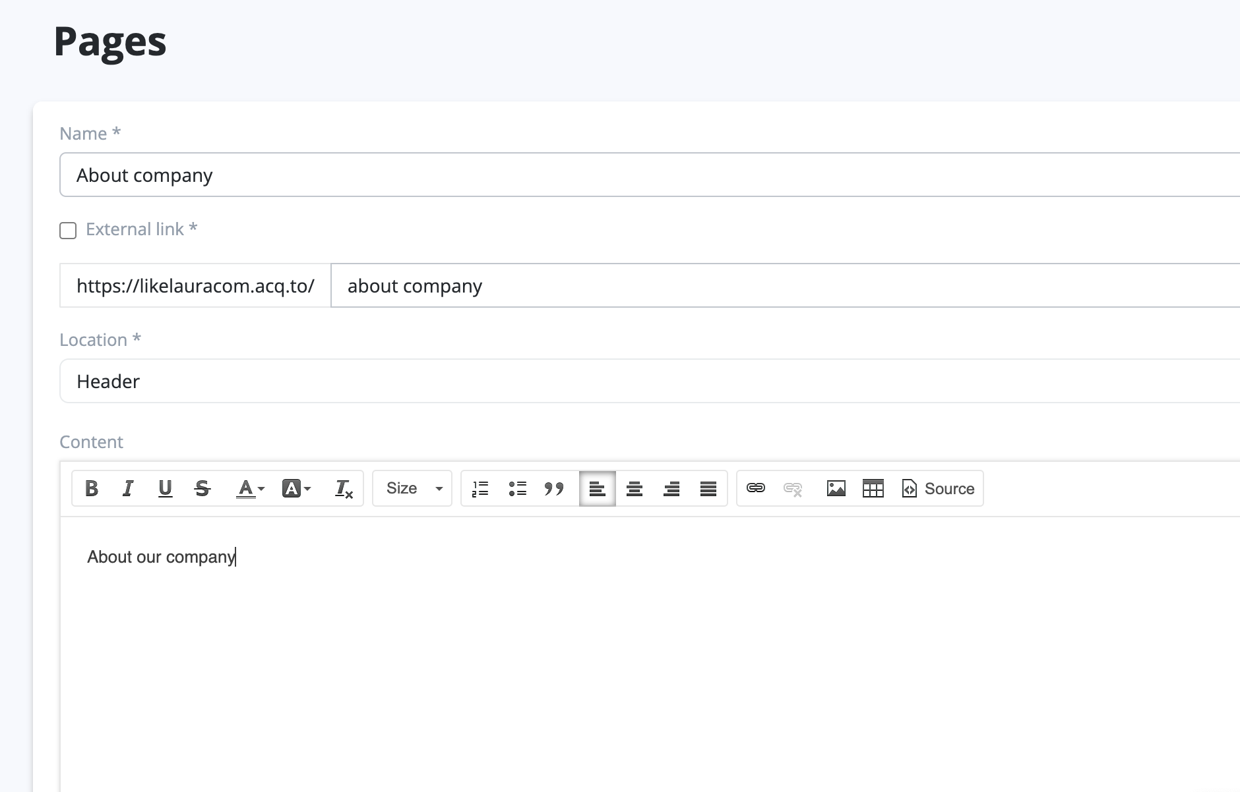
Task: Insert a hyperlink
Action: tap(755, 488)
